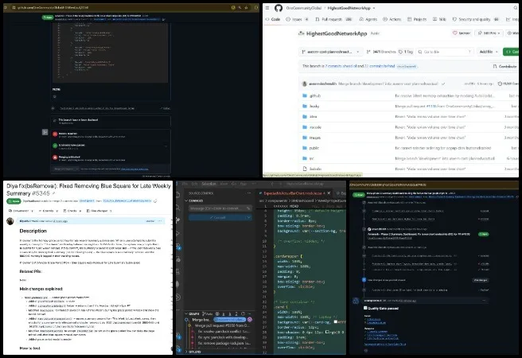Click the Go to file search field
Image resolution: width=522 pixels, height=358 pixels.
tap(445, 52)
